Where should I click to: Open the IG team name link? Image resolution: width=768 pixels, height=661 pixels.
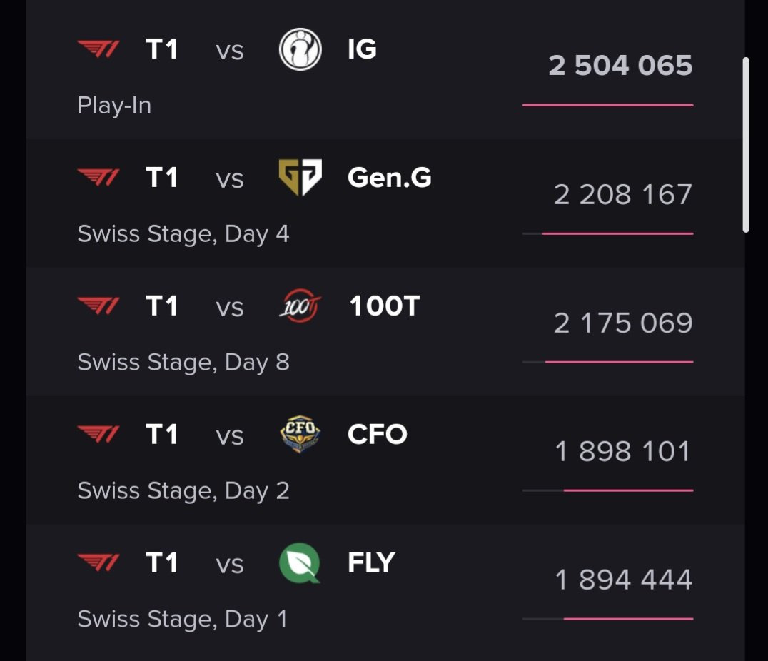(x=362, y=49)
